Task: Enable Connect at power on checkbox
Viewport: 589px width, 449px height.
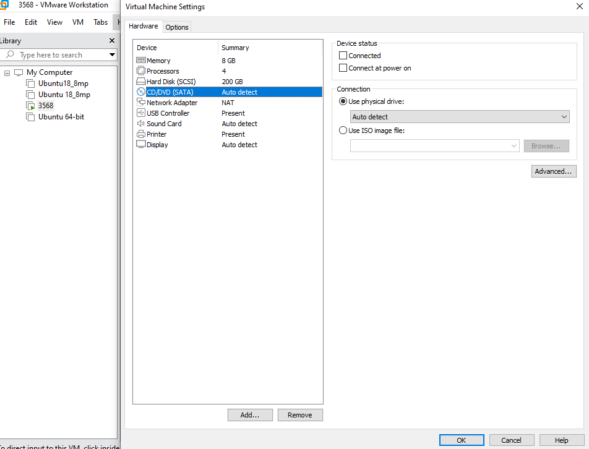Action: pyautogui.click(x=343, y=68)
